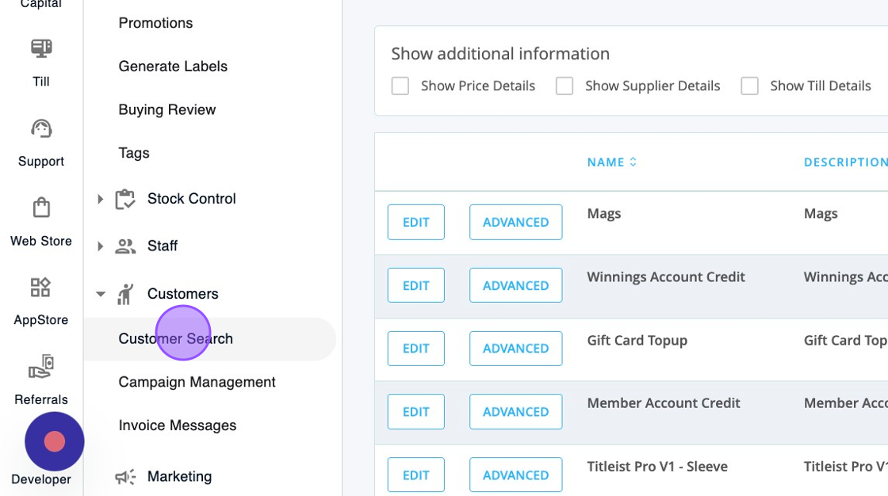Click the Gift Card Topup name cell
888x496 pixels.
tap(637, 341)
